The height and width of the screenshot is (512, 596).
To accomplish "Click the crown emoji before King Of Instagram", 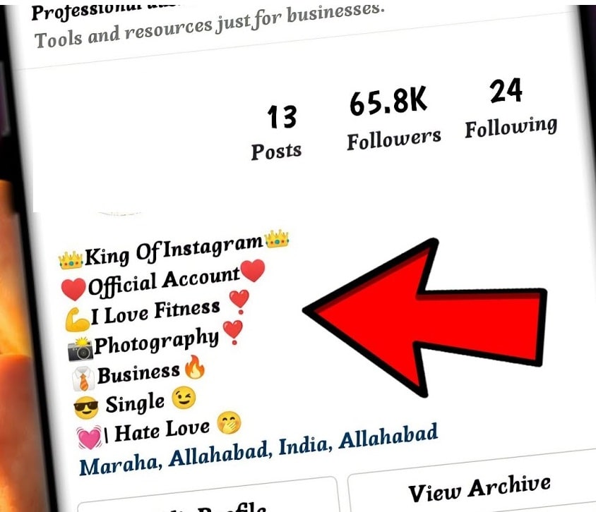I will (x=71, y=260).
